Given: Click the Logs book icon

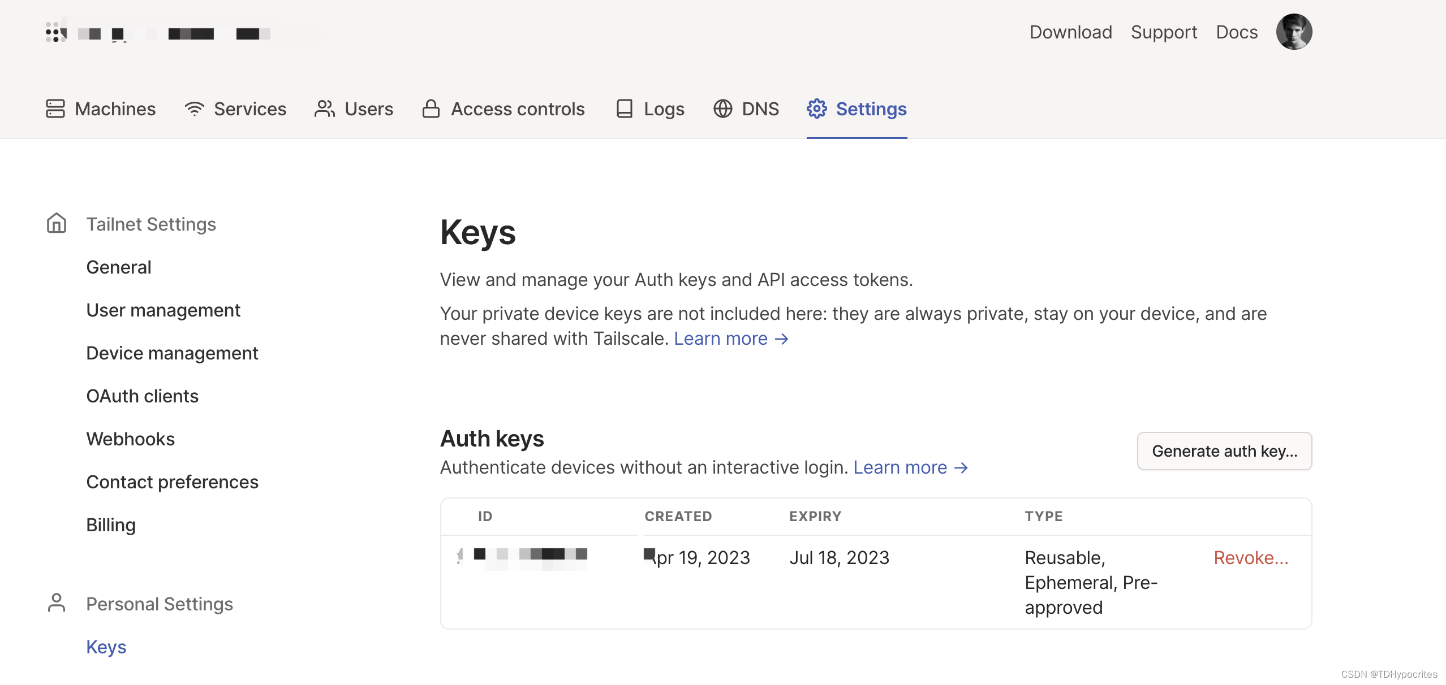Looking at the screenshot, I should coord(624,109).
